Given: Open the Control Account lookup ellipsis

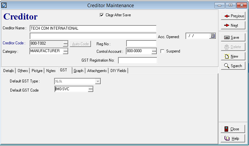Looking at the screenshot, I should pos(154,51).
